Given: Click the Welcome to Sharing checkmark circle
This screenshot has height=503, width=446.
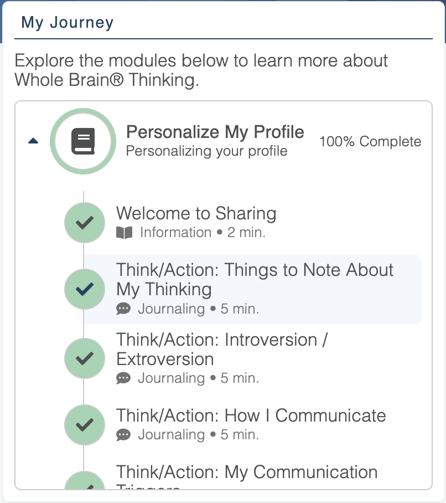Looking at the screenshot, I should [84, 223].
